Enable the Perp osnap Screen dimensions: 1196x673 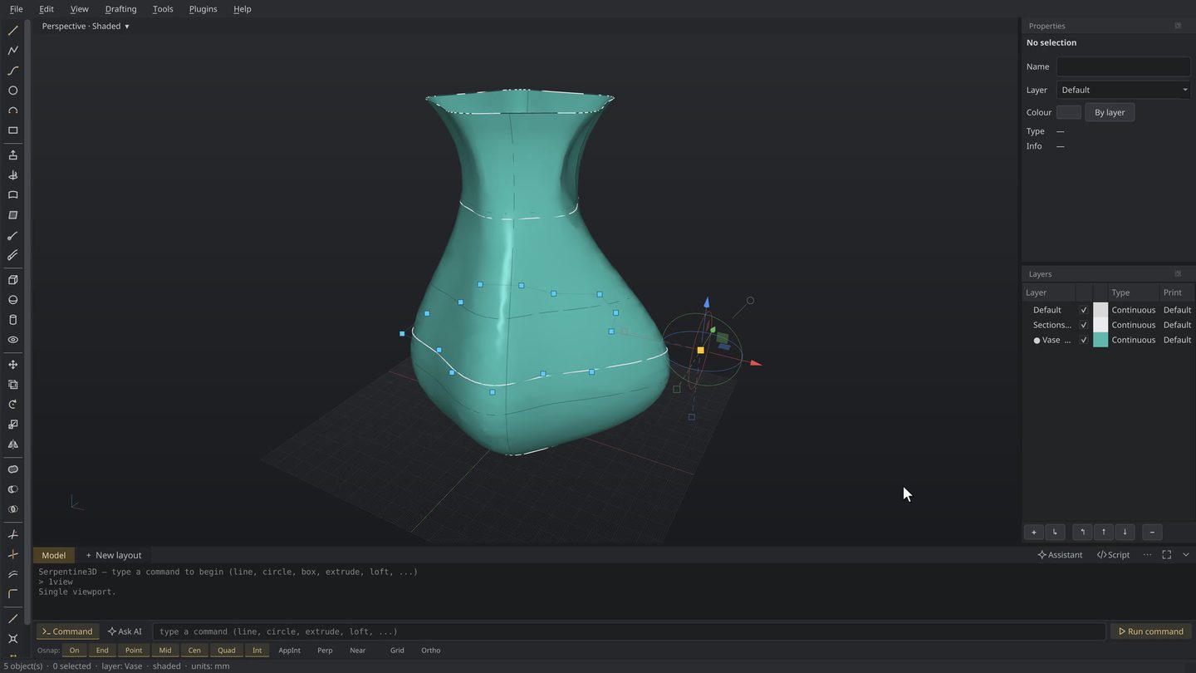tap(325, 651)
